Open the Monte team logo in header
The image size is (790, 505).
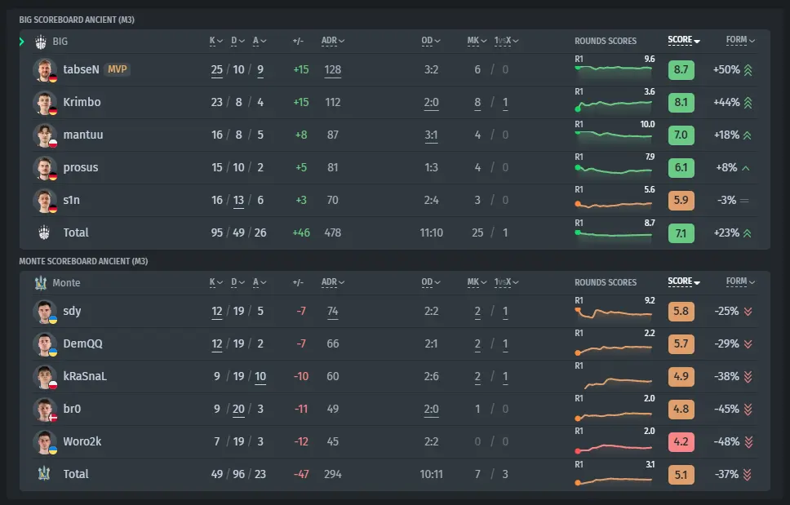tap(41, 283)
